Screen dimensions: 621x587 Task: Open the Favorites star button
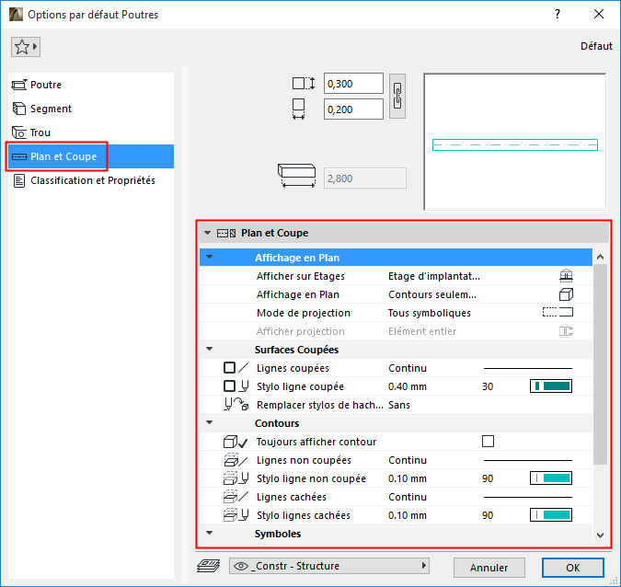point(26,47)
